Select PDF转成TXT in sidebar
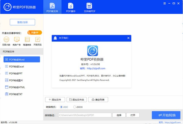 pyautogui.click(x=22, y=94)
